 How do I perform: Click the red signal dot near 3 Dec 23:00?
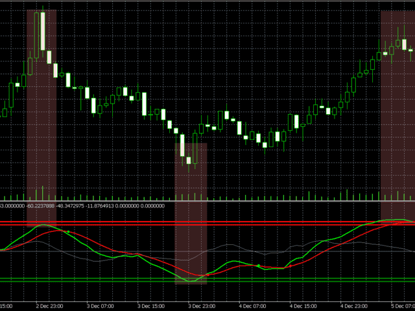(x=208, y=275)
